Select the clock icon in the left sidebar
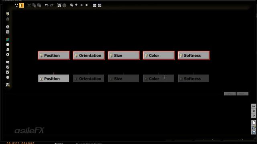Viewport: 257px width, 144px height. [8, 77]
